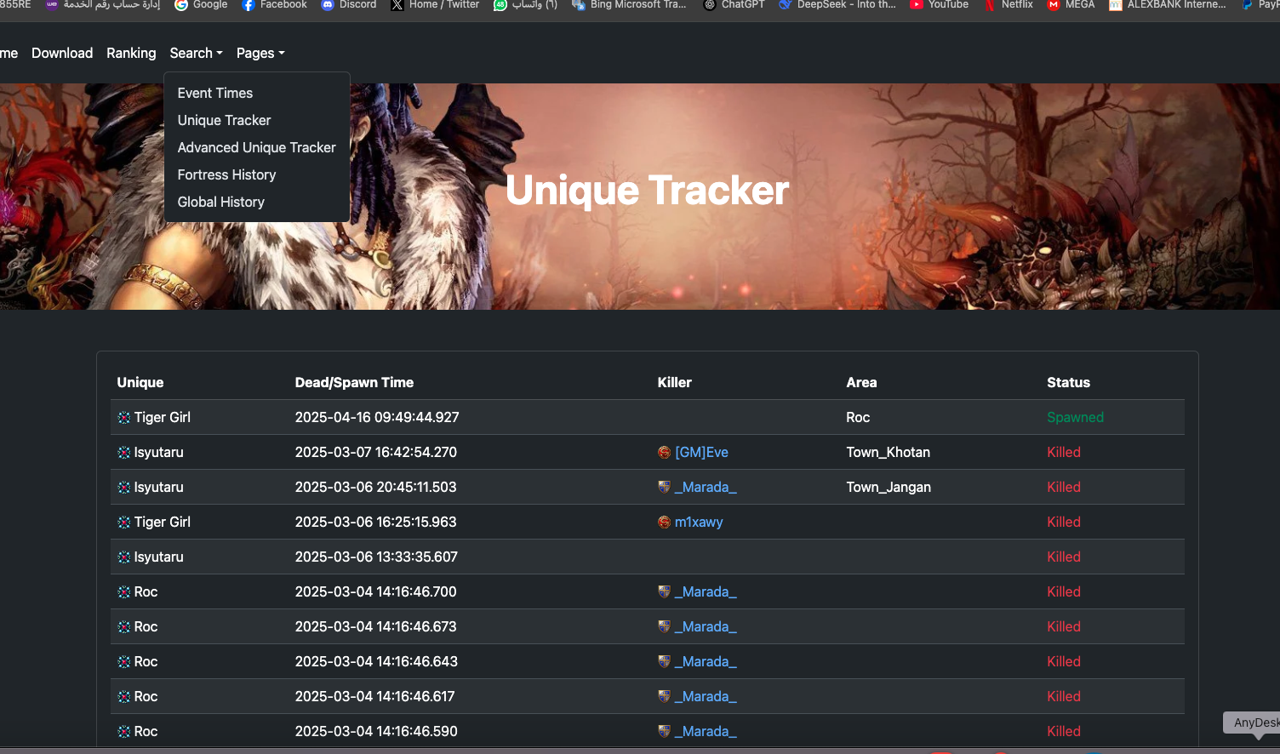The image size is (1280, 754).
Task: Click the character icon beside m1xawy
Action: pos(664,523)
